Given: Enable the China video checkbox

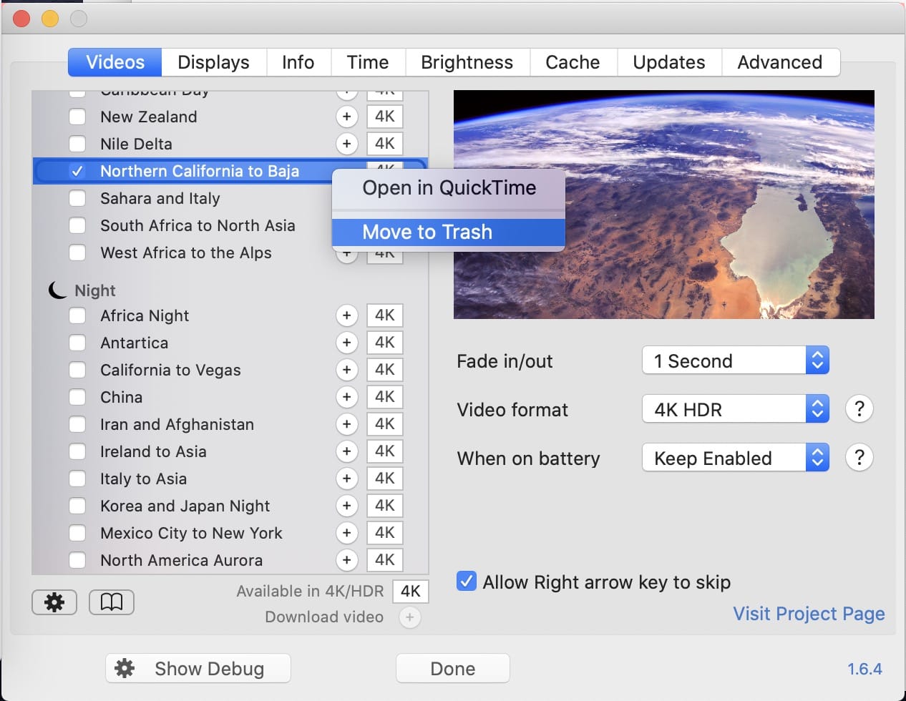Looking at the screenshot, I should tap(77, 397).
